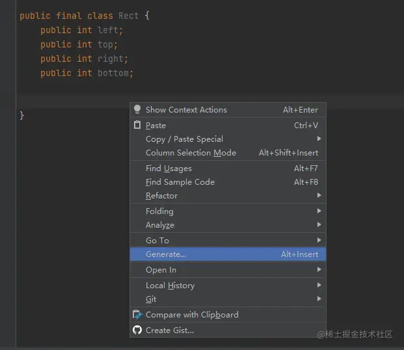Click the GitHub icon beside Create Gist
The image size is (404, 350).
pos(137,330)
